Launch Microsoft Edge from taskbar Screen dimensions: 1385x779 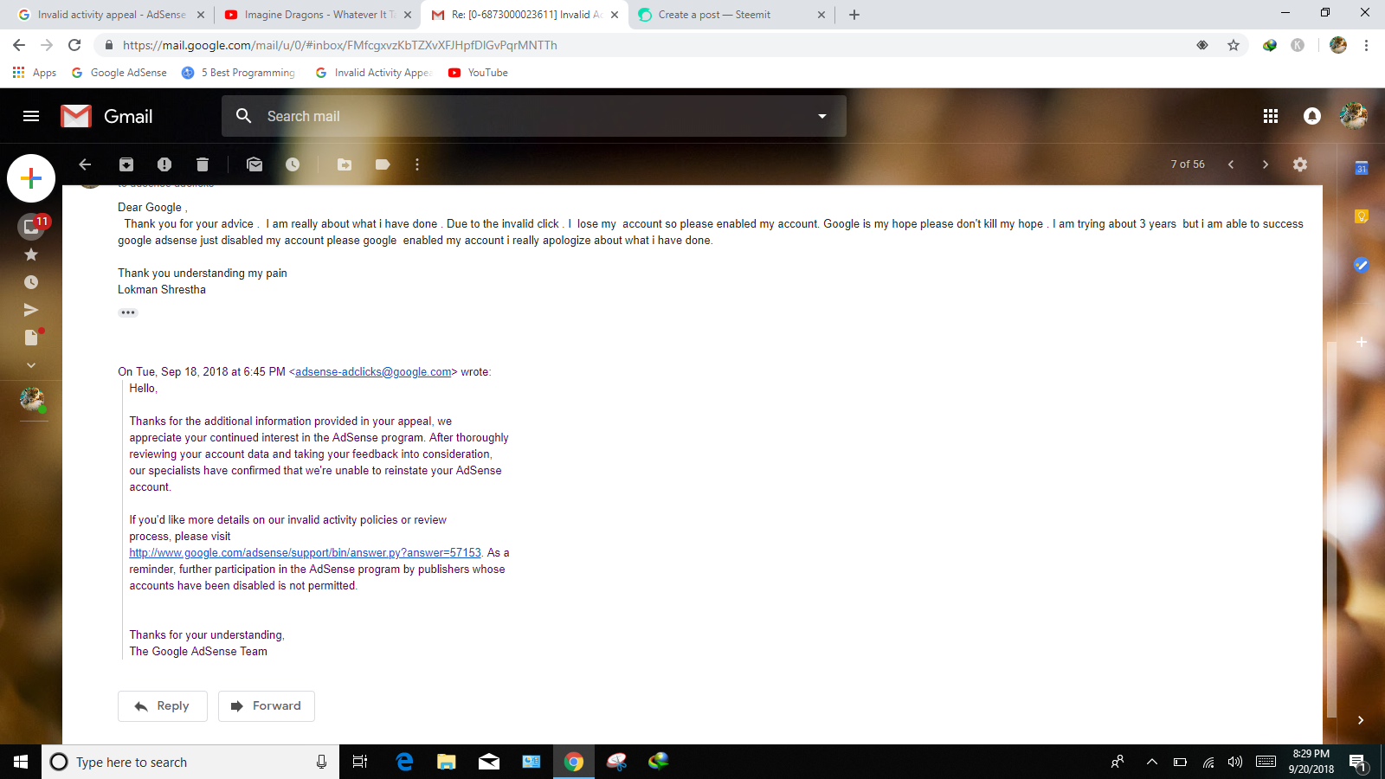pyautogui.click(x=404, y=762)
